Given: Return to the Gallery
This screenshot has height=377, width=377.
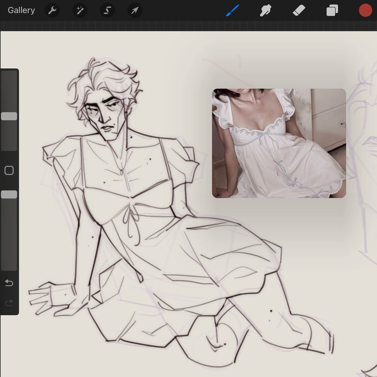Looking at the screenshot, I should pos(21,10).
